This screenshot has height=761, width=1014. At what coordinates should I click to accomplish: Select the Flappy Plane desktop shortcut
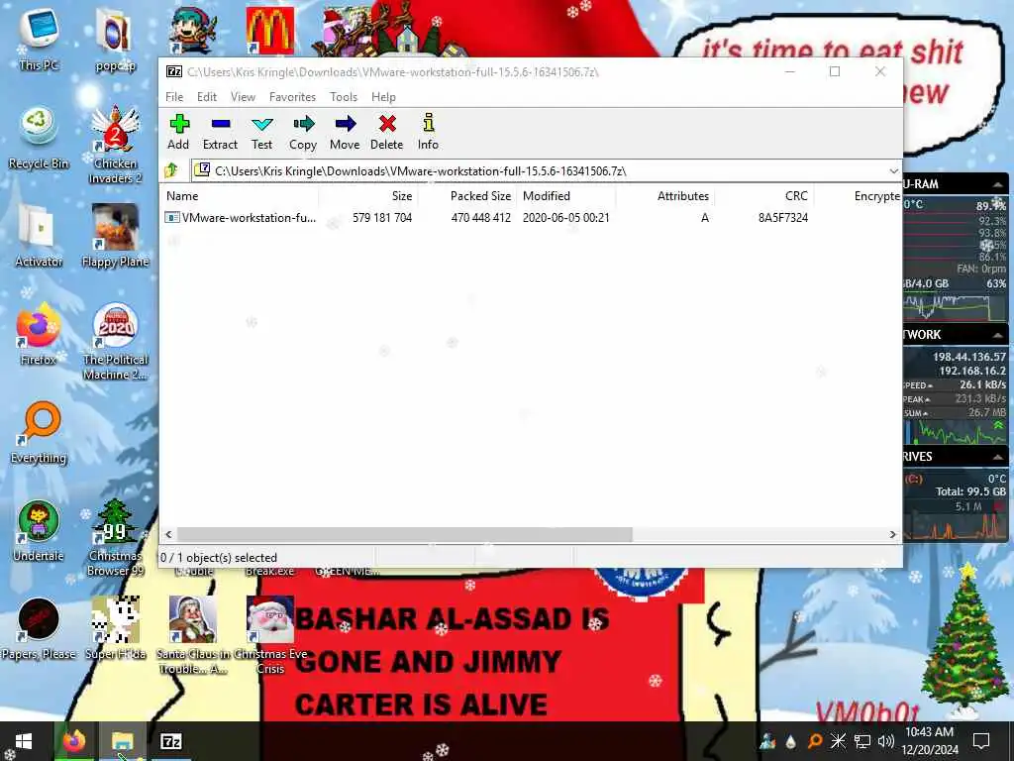tap(115, 236)
